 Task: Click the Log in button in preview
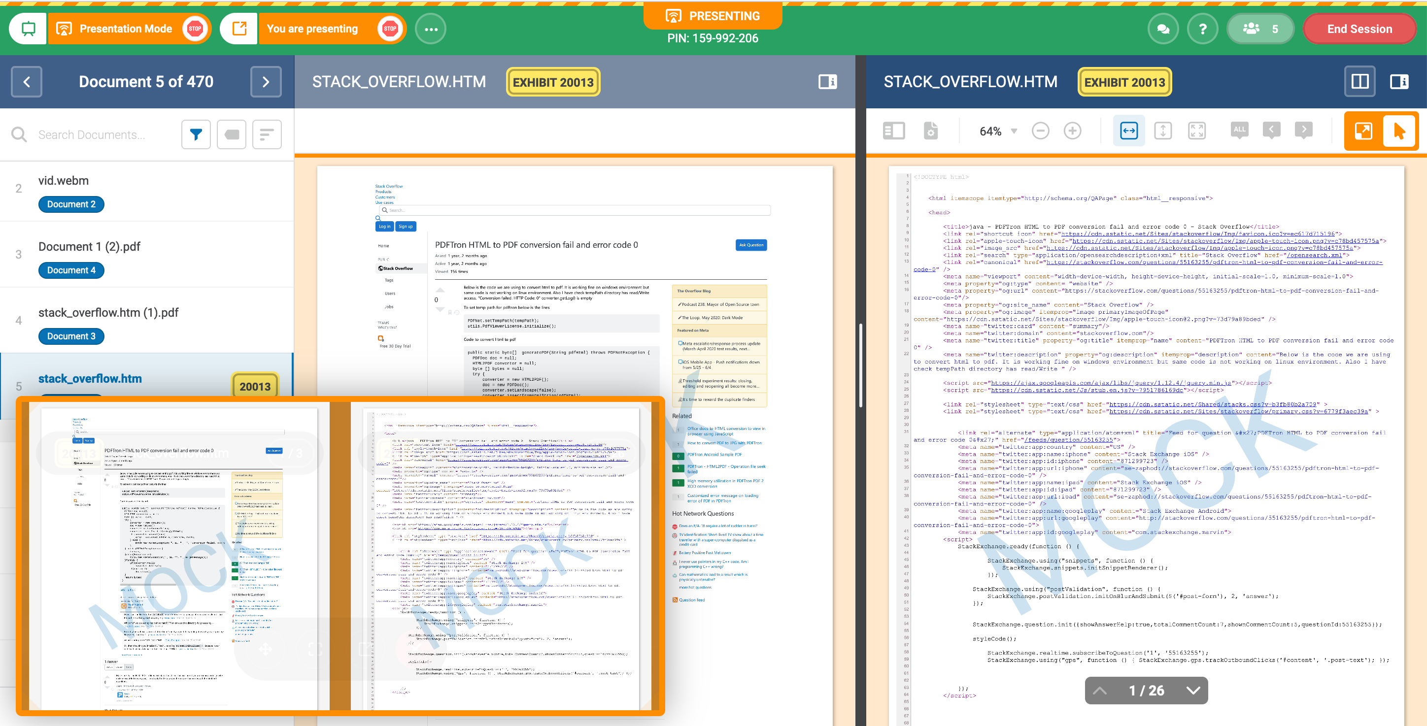[x=384, y=226]
